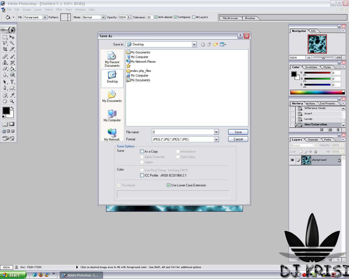Viewport: 349px width, 279px height.
Task: Select the Paint Bucket tool
Action: [12, 69]
